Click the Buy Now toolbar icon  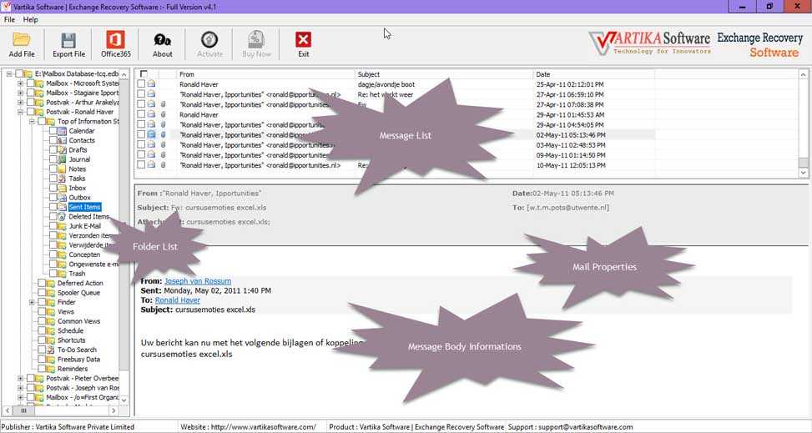[x=256, y=40]
